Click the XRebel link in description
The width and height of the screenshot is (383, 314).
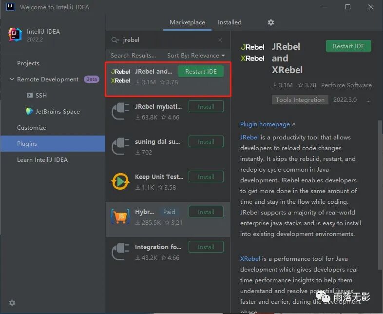[250, 258]
